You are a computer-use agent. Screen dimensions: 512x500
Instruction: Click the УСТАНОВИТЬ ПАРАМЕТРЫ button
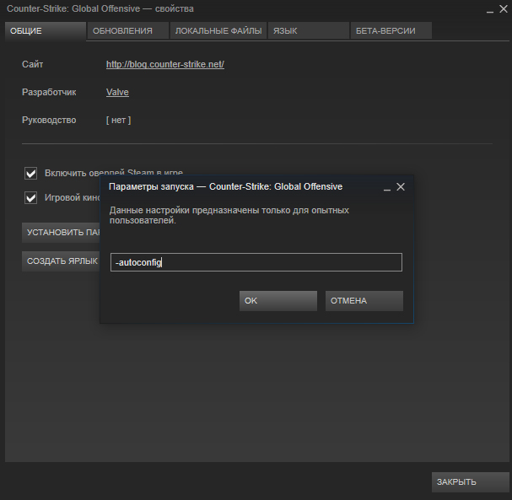click(61, 233)
